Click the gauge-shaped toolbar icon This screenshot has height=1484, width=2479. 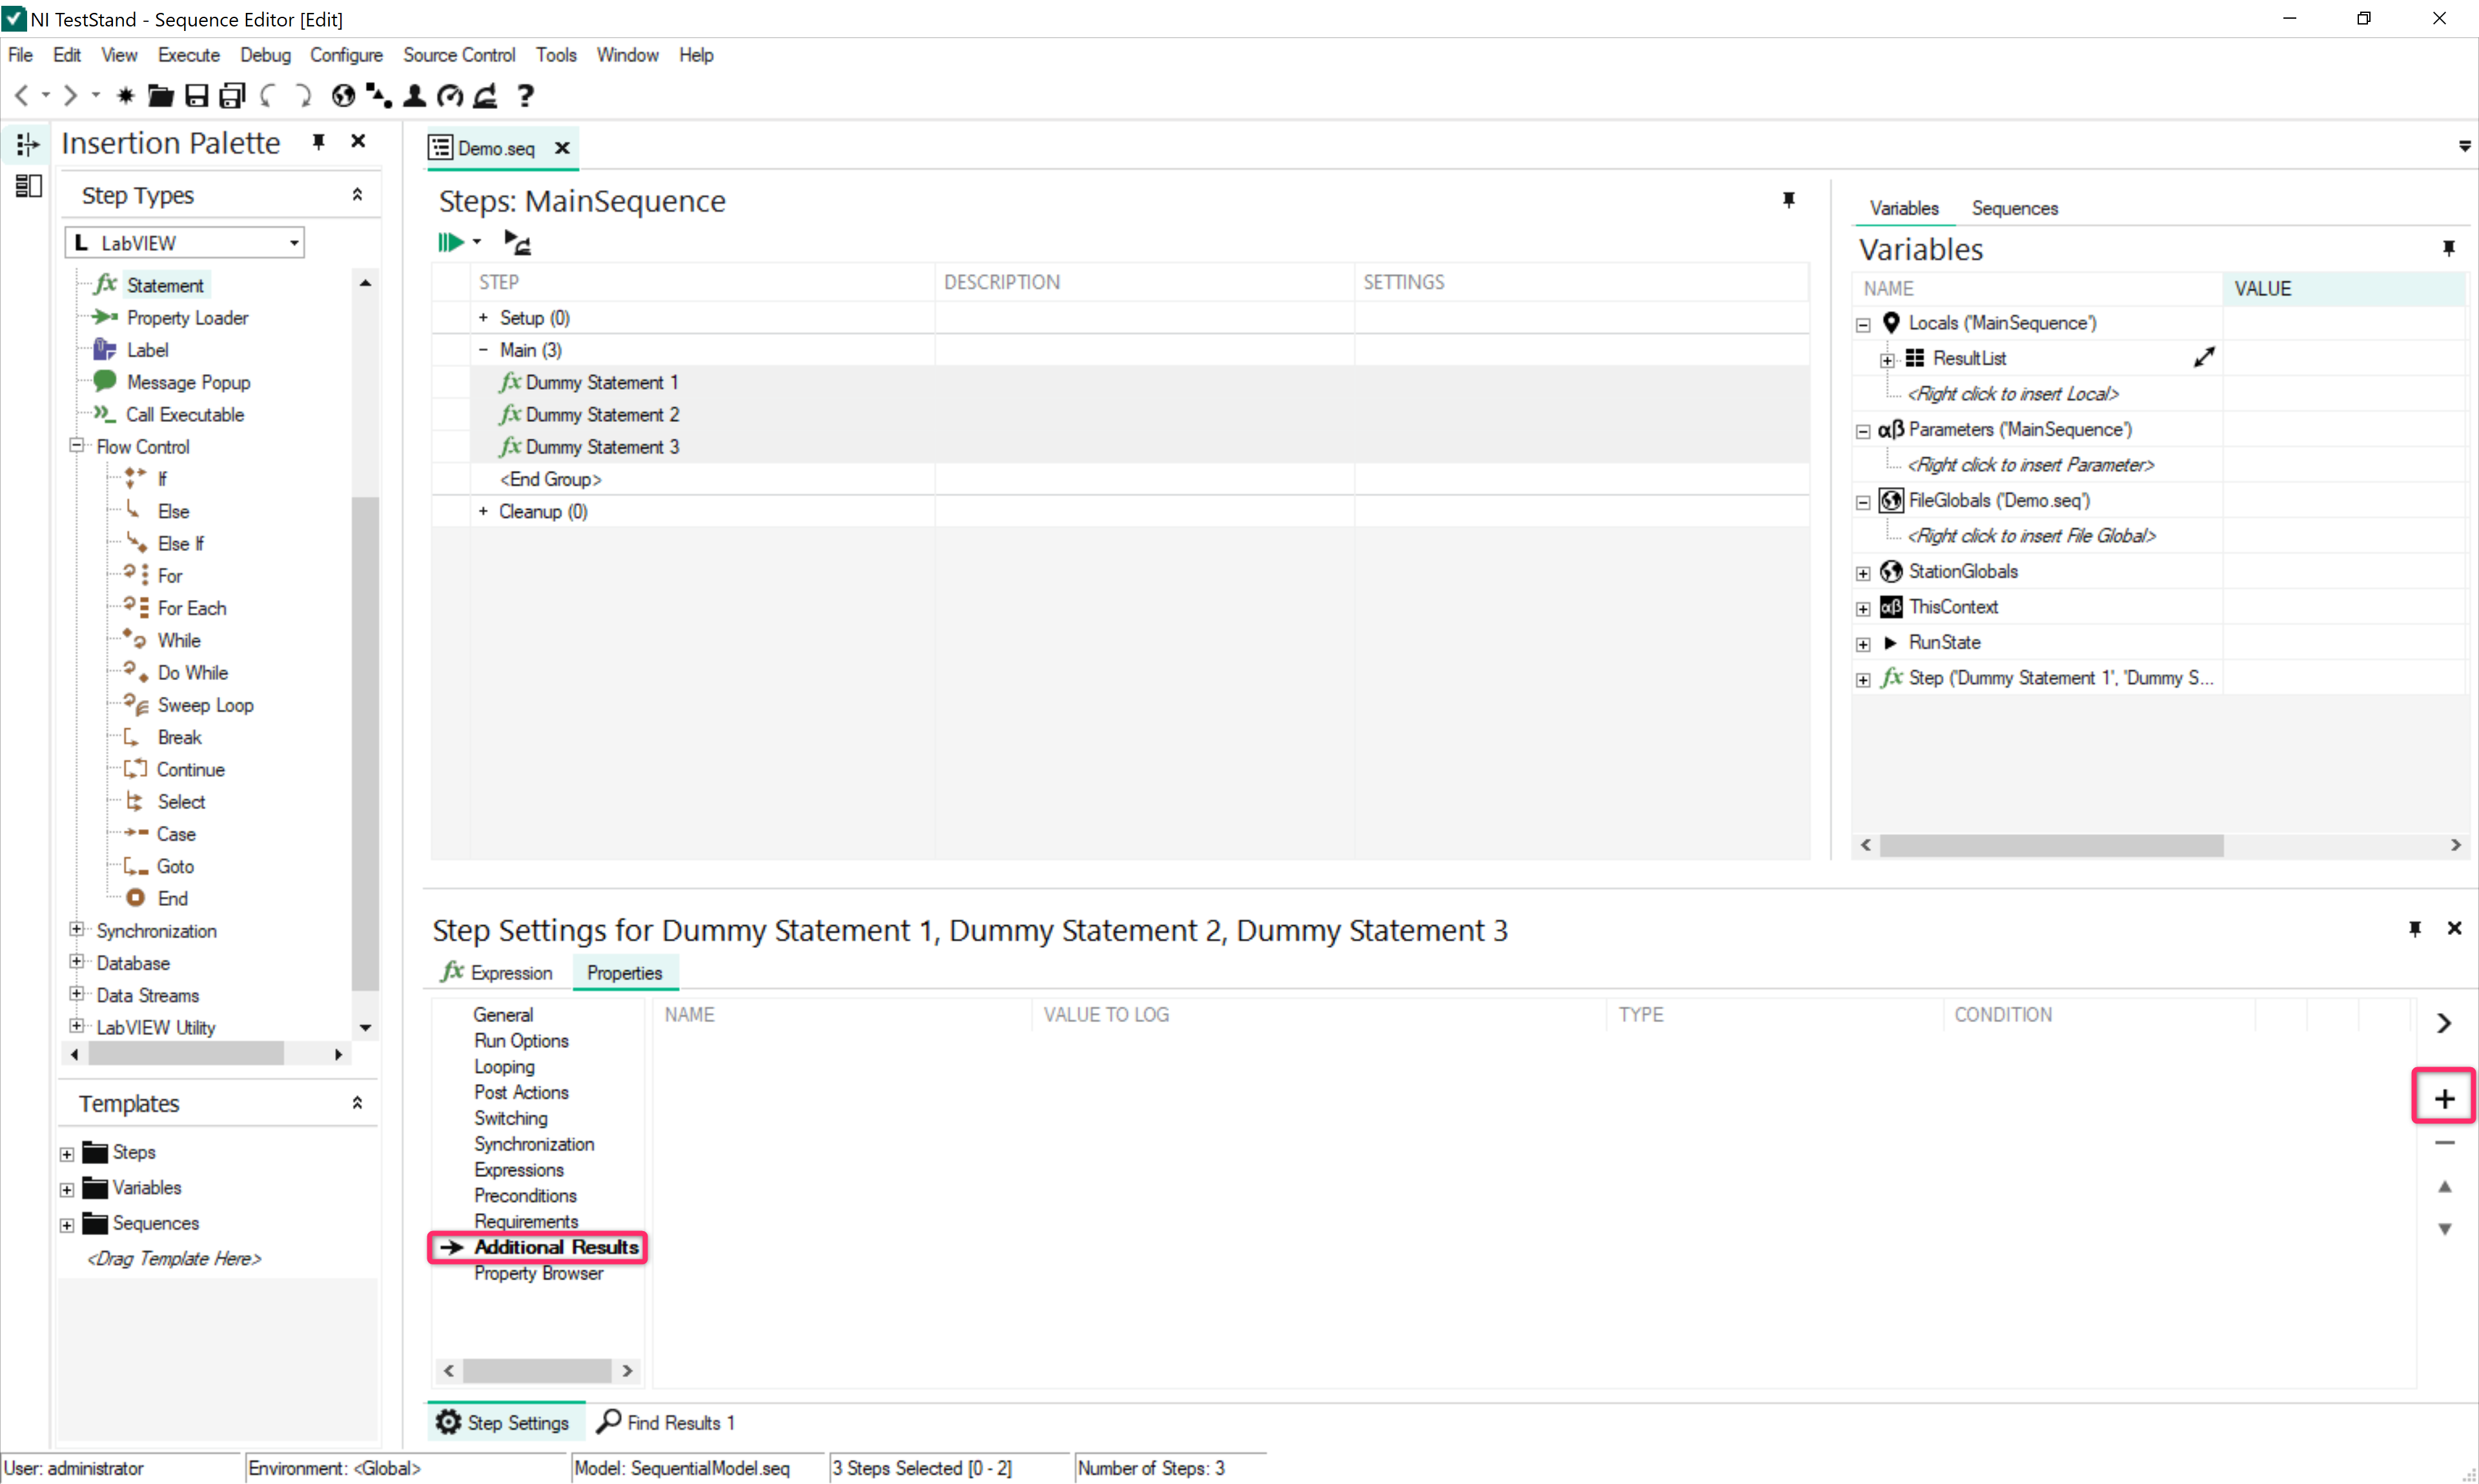click(450, 96)
